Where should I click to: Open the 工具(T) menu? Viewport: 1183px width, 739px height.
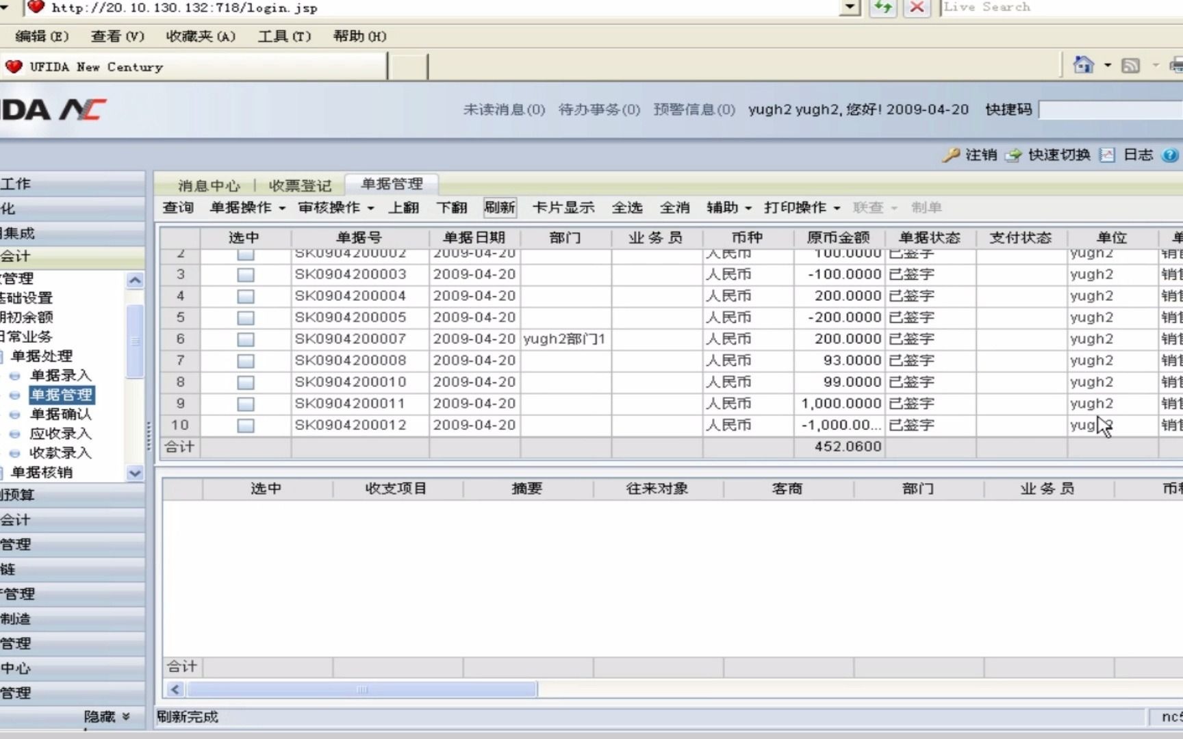[x=284, y=36]
